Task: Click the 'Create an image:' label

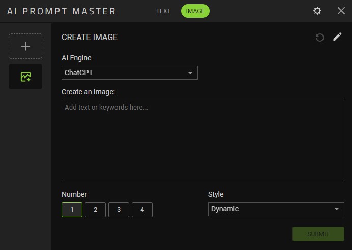Action: pos(88,92)
